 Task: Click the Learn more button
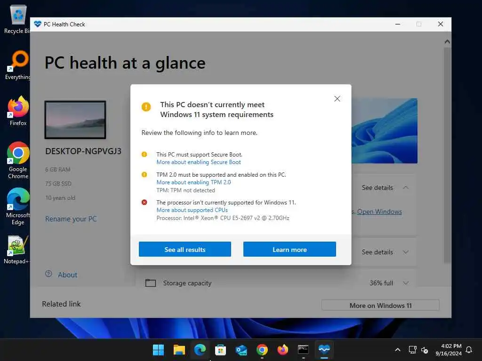289,249
